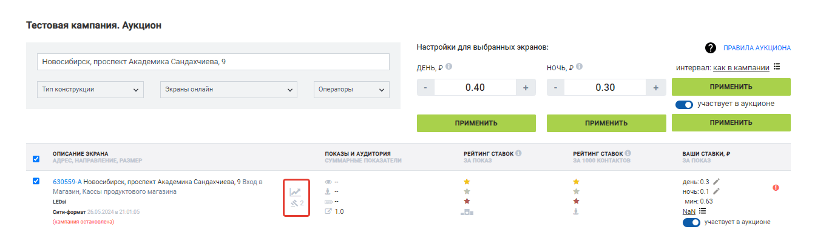The height and width of the screenshot is (252, 829).
Task: Click the auction gavel icon with 2 bids
Action: tap(294, 204)
